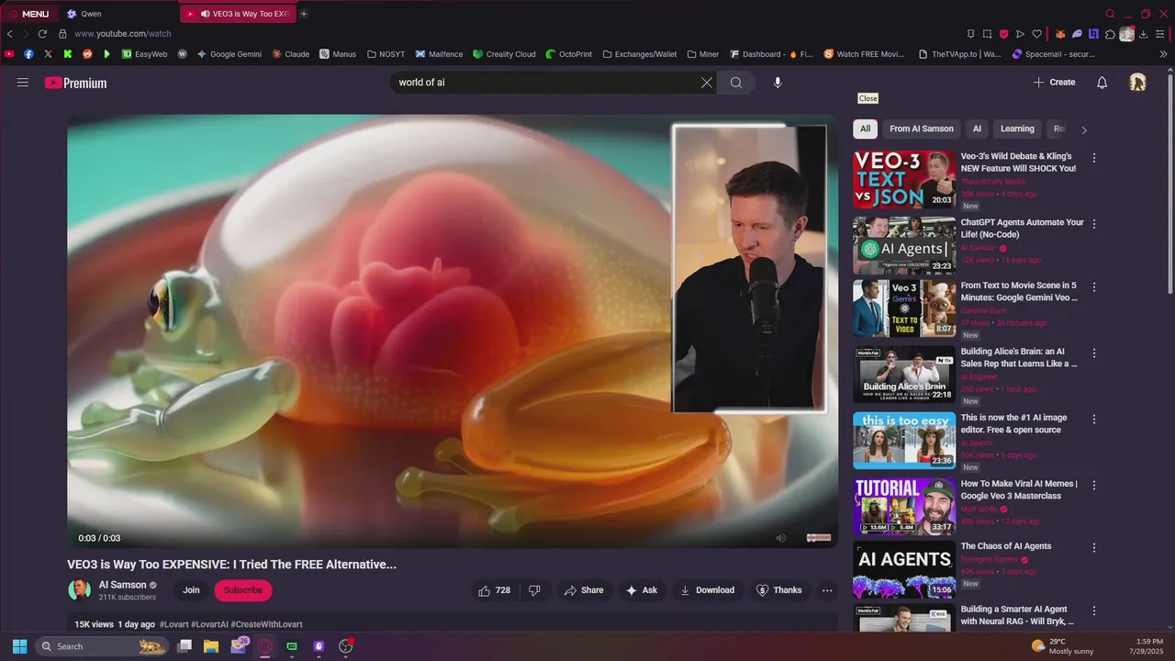Open TUTORIAL 33:17 video thumbnail
The width and height of the screenshot is (1175, 661).
tap(904, 507)
